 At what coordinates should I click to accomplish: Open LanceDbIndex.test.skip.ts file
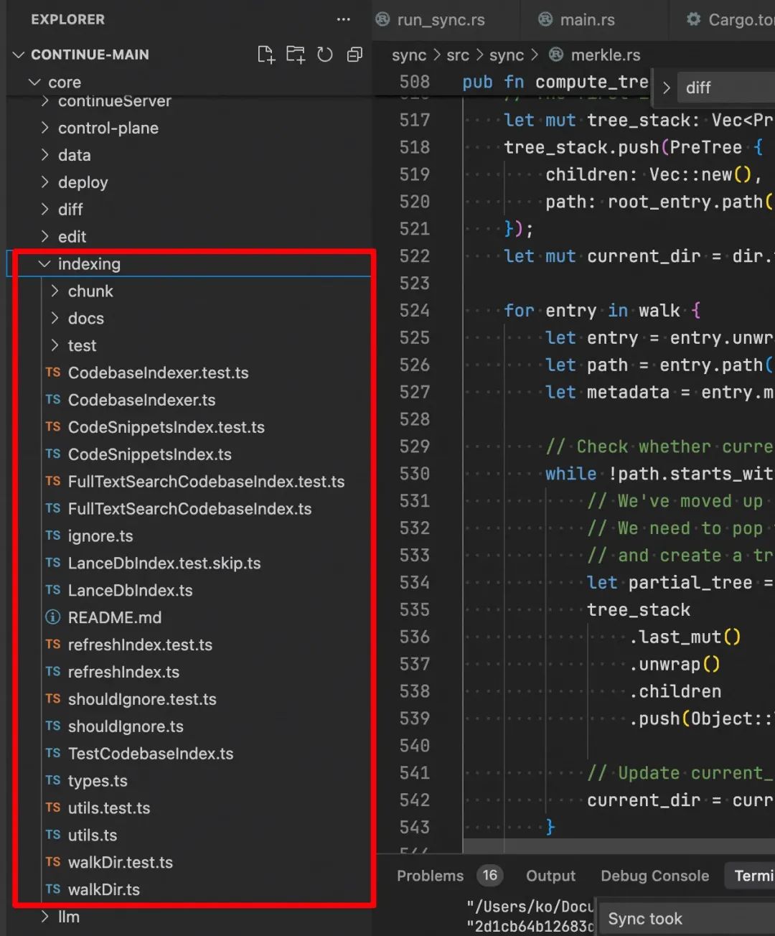click(164, 563)
